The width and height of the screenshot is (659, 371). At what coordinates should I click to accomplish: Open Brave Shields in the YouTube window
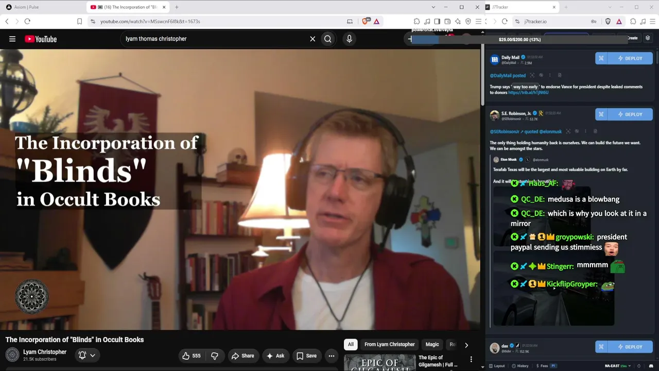[366, 21]
